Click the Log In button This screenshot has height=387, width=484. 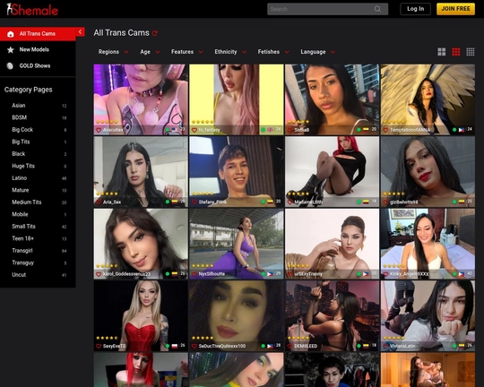click(x=415, y=9)
